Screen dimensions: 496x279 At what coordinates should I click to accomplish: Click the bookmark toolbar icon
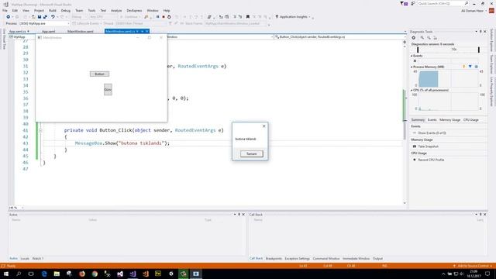click(248, 17)
